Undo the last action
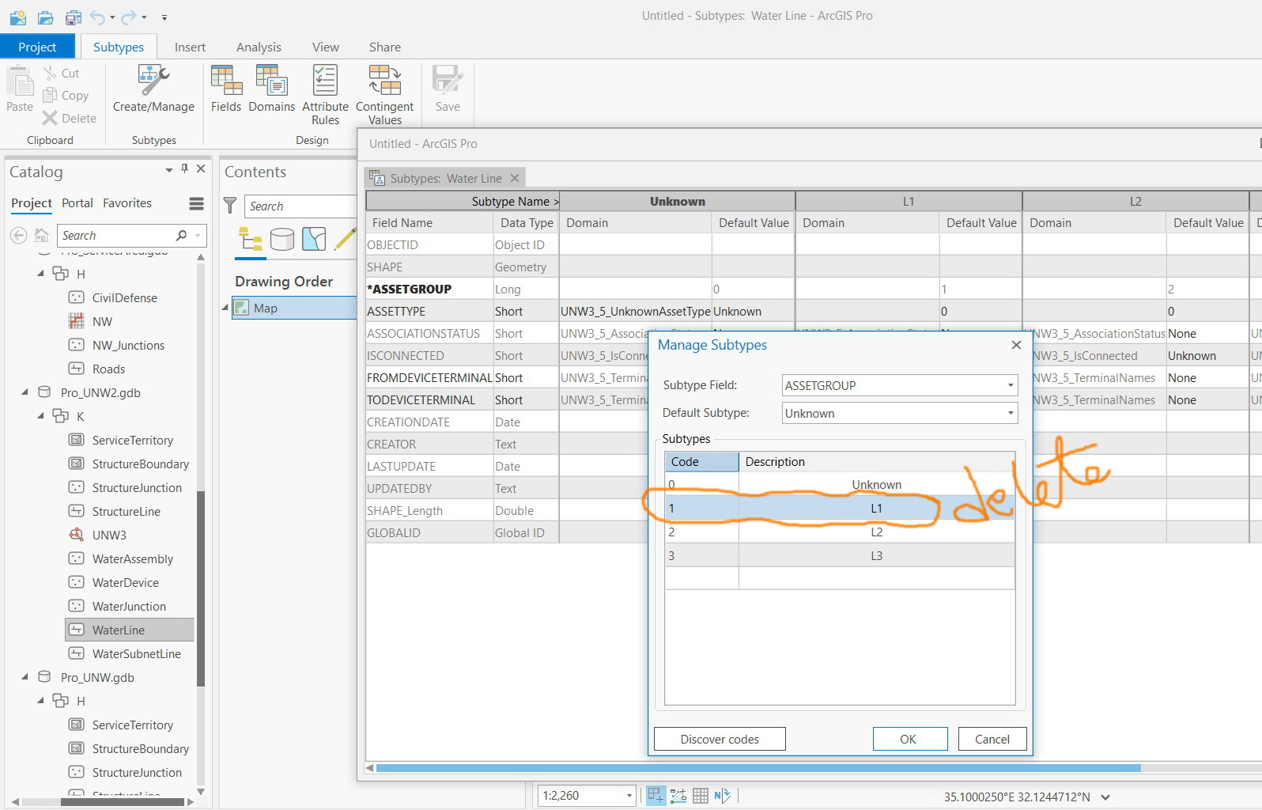 click(98, 17)
